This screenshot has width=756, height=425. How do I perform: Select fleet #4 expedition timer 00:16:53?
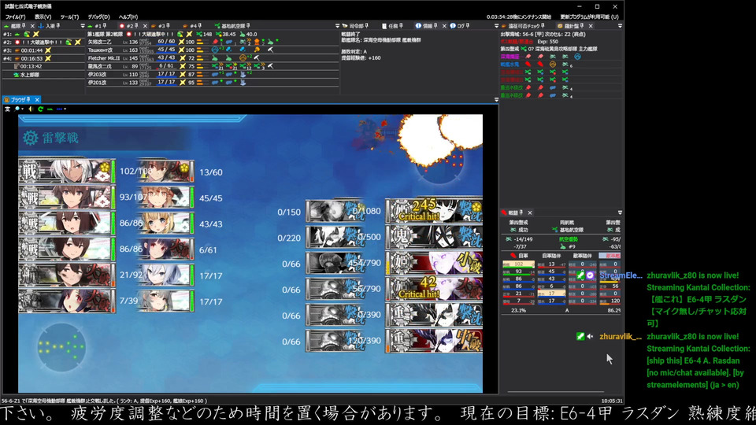(x=43, y=58)
